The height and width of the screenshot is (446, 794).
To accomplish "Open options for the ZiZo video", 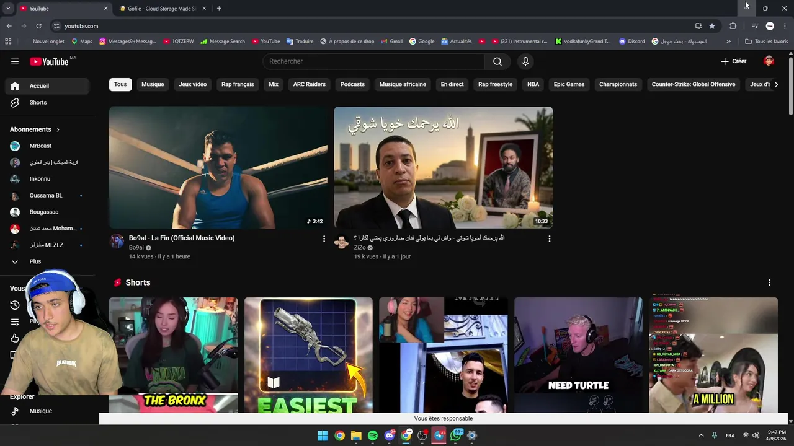I will tap(549, 238).
